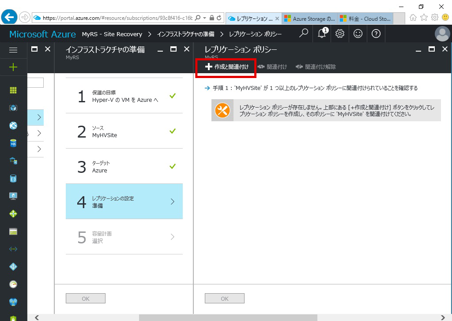Minimize the インフラストラクチャの準備 blade

click(x=160, y=50)
